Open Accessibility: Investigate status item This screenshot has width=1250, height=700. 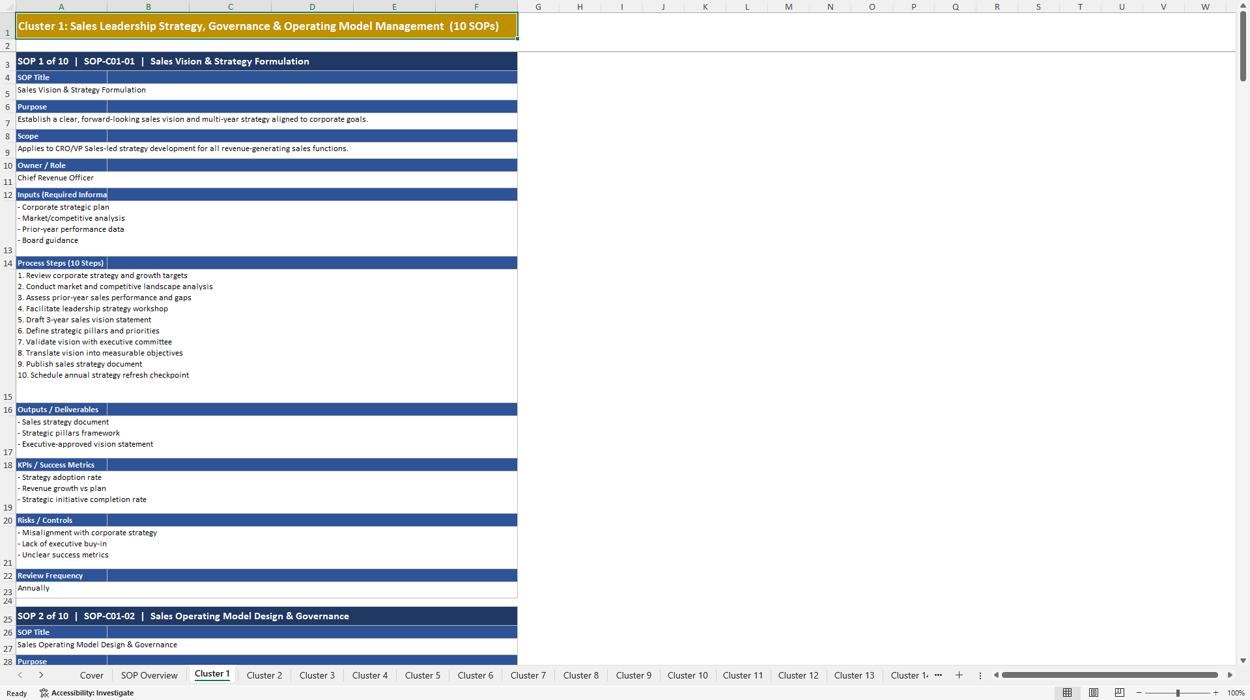tap(87, 693)
